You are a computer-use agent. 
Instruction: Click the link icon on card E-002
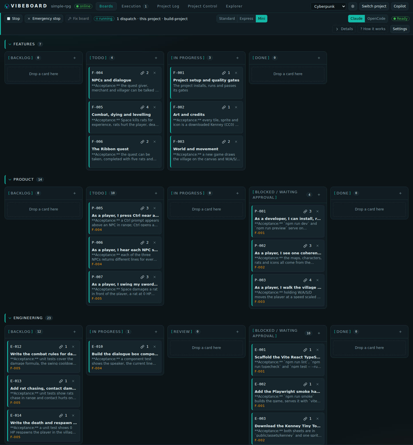(x=305, y=384)
